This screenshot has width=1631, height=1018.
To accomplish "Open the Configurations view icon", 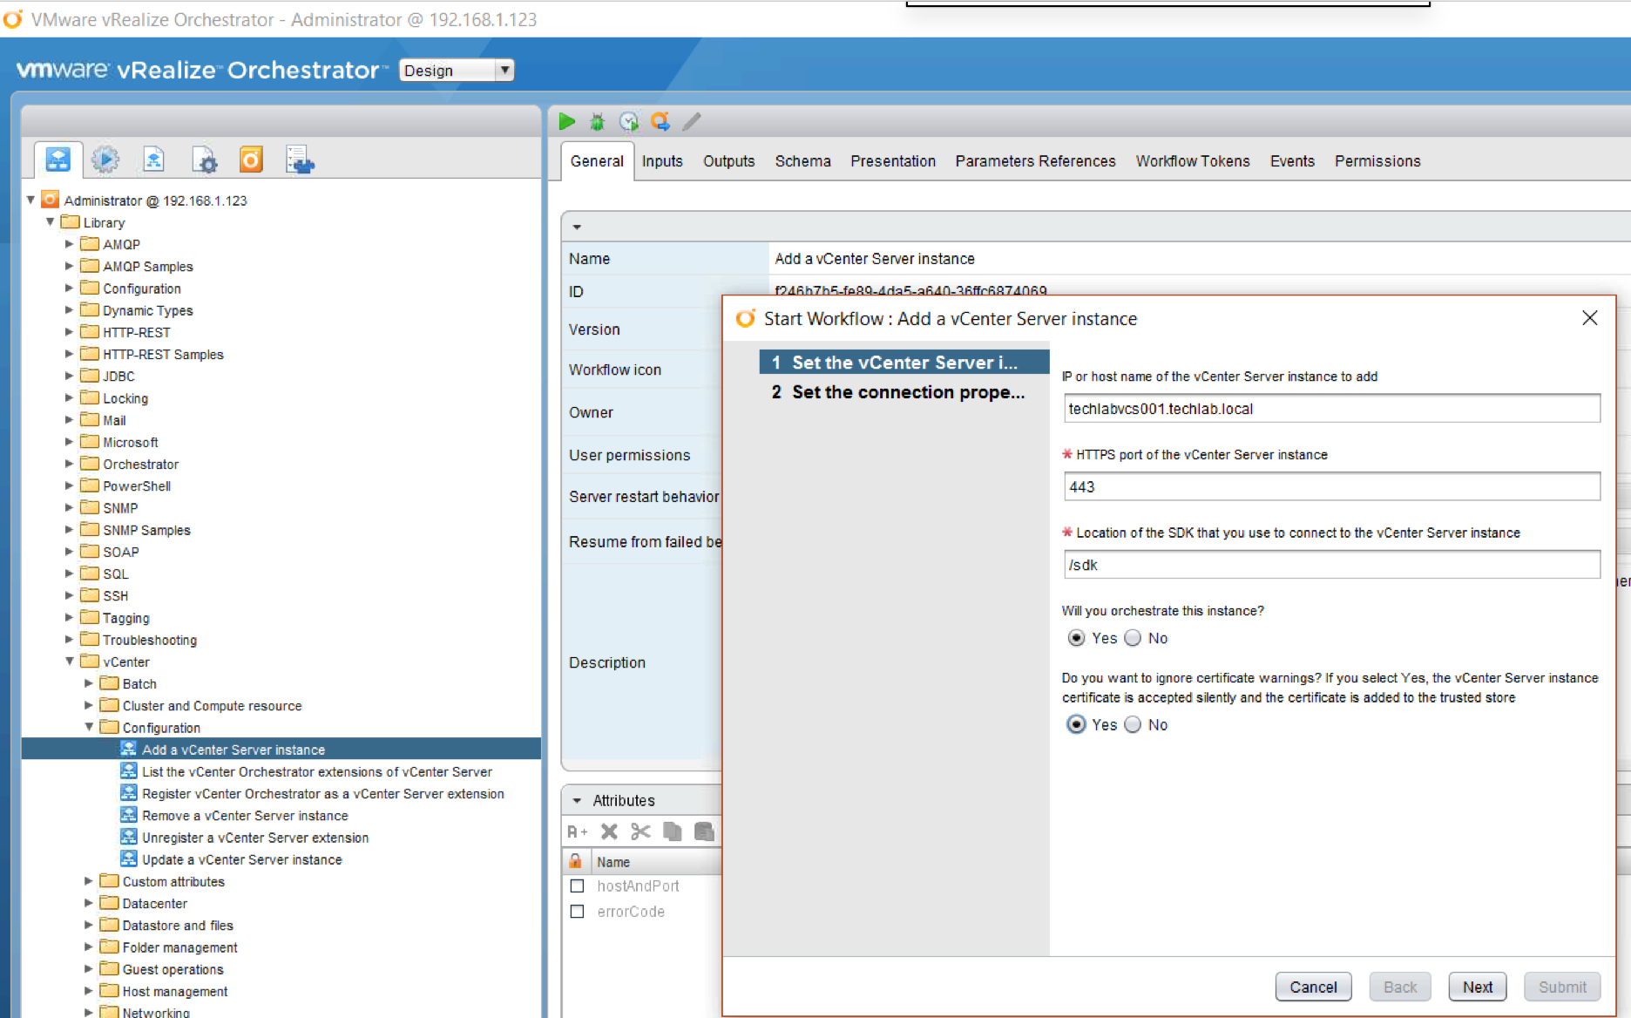I will pyautogui.click(x=204, y=159).
